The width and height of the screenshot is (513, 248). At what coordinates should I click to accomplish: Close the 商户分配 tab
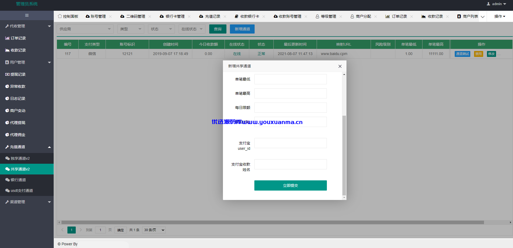(375, 17)
